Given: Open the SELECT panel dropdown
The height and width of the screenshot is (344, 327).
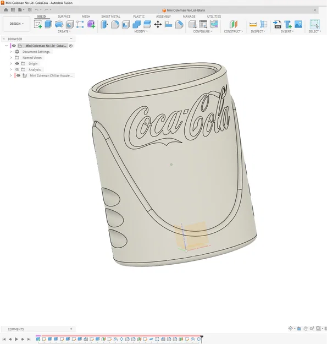Looking at the screenshot, I should tap(315, 31).
